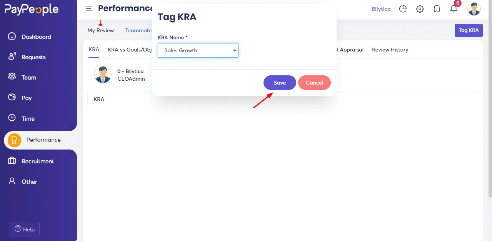Image resolution: width=492 pixels, height=241 pixels.
Task: Switch to the Teammate tab
Action: 138,30
